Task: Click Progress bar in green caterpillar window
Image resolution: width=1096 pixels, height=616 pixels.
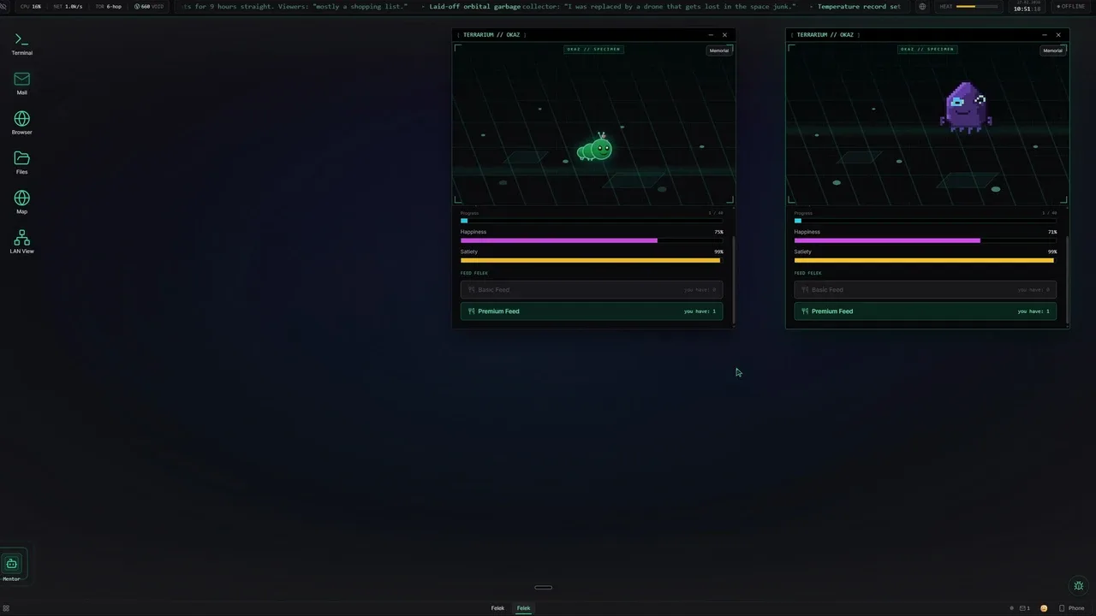Action: tap(592, 221)
